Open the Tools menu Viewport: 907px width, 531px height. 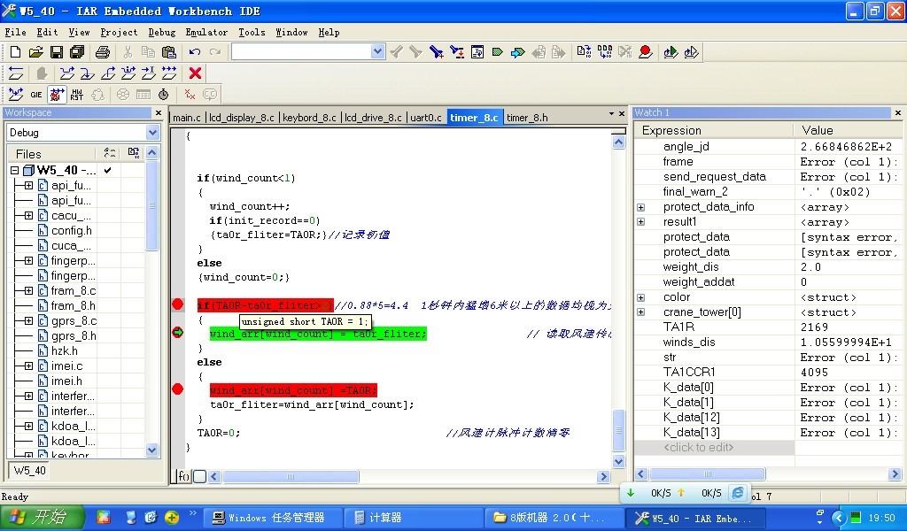click(x=252, y=33)
